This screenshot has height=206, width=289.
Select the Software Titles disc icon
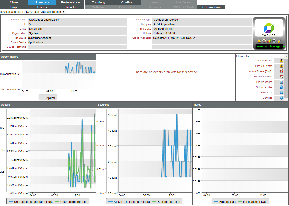(x=281, y=87)
